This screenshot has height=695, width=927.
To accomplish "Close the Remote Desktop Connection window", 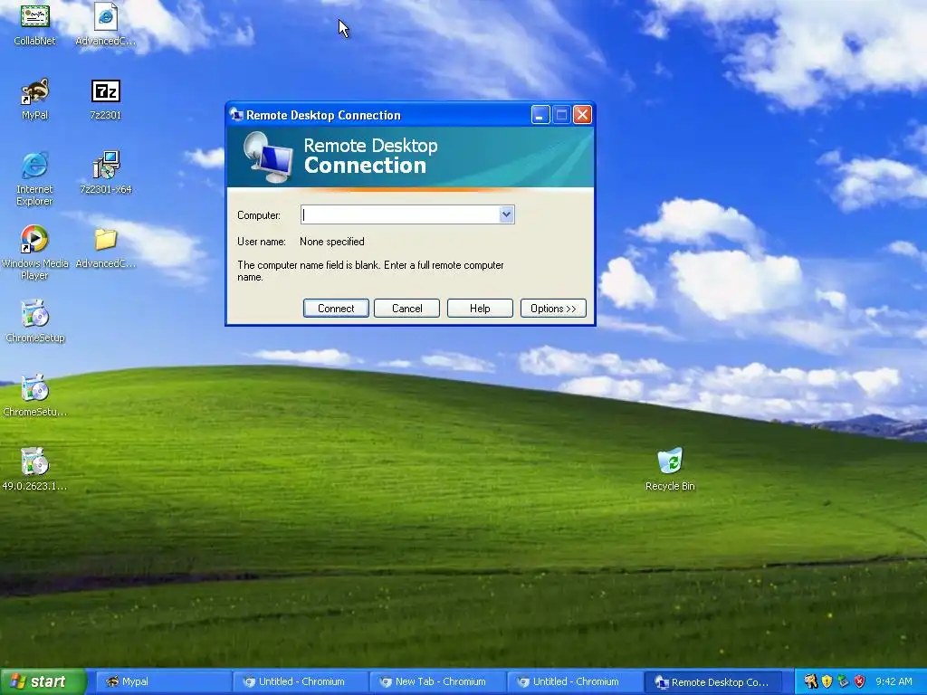I will [x=582, y=115].
